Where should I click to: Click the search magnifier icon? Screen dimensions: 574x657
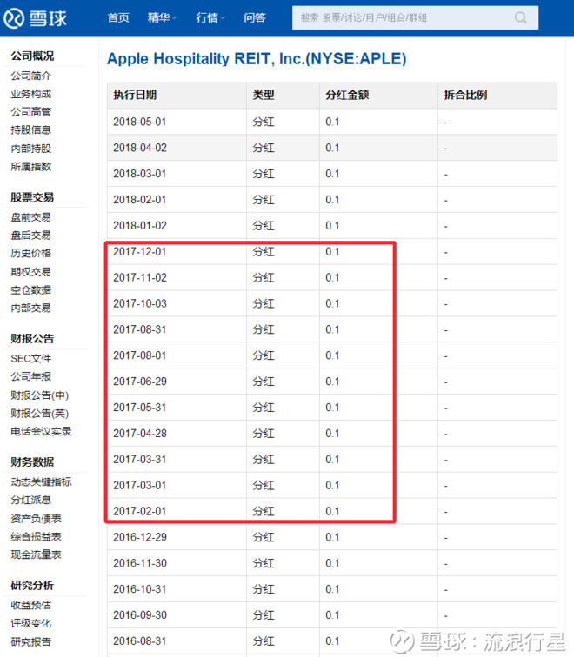click(x=520, y=17)
